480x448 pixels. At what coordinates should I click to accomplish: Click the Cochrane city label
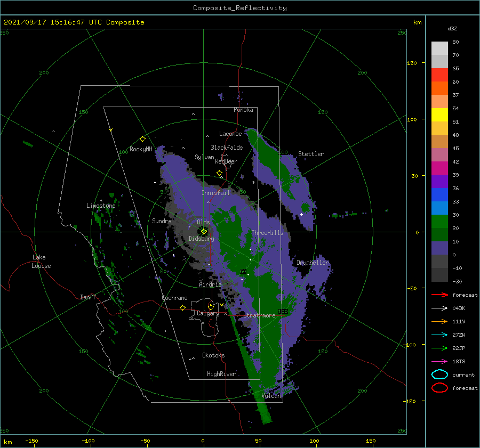coord(174,298)
